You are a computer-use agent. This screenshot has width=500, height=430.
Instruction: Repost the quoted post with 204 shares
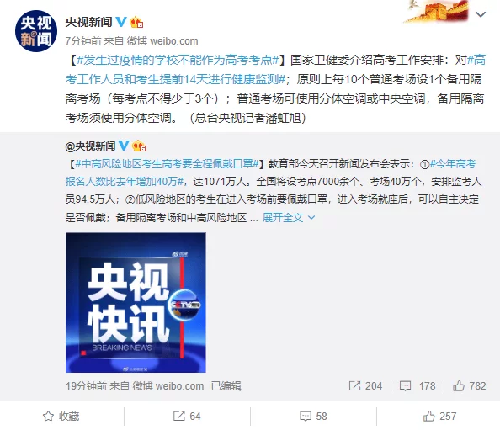click(x=365, y=385)
